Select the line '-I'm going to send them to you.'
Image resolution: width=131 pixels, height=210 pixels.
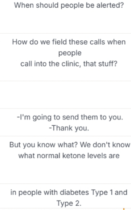pos(70,117)
